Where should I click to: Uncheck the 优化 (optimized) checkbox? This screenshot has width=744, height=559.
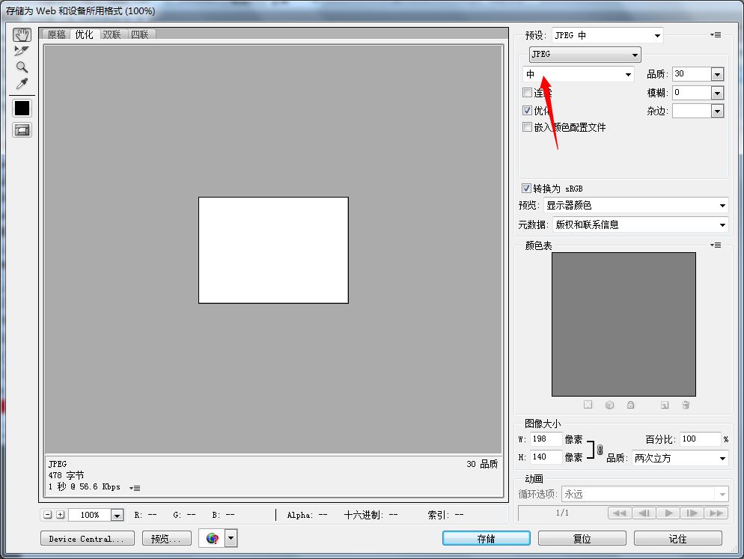click(528, 110)
